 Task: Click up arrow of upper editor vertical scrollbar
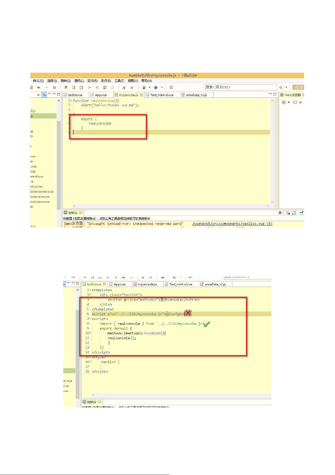pos(272,101)
